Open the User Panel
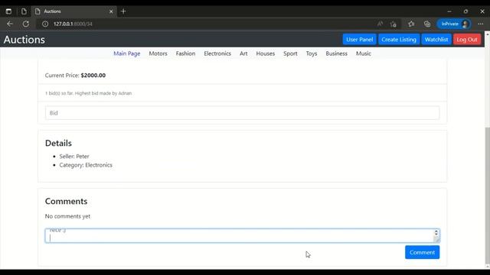The image size is (490, 275). (359, 40)
